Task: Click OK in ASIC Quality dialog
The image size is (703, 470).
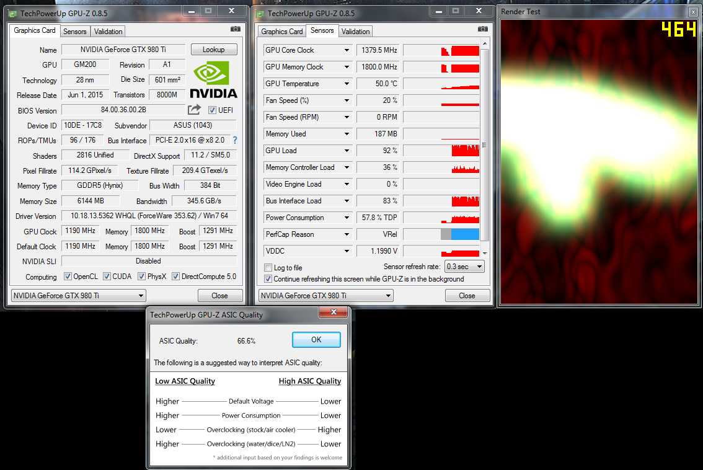Action: (316, 340)
